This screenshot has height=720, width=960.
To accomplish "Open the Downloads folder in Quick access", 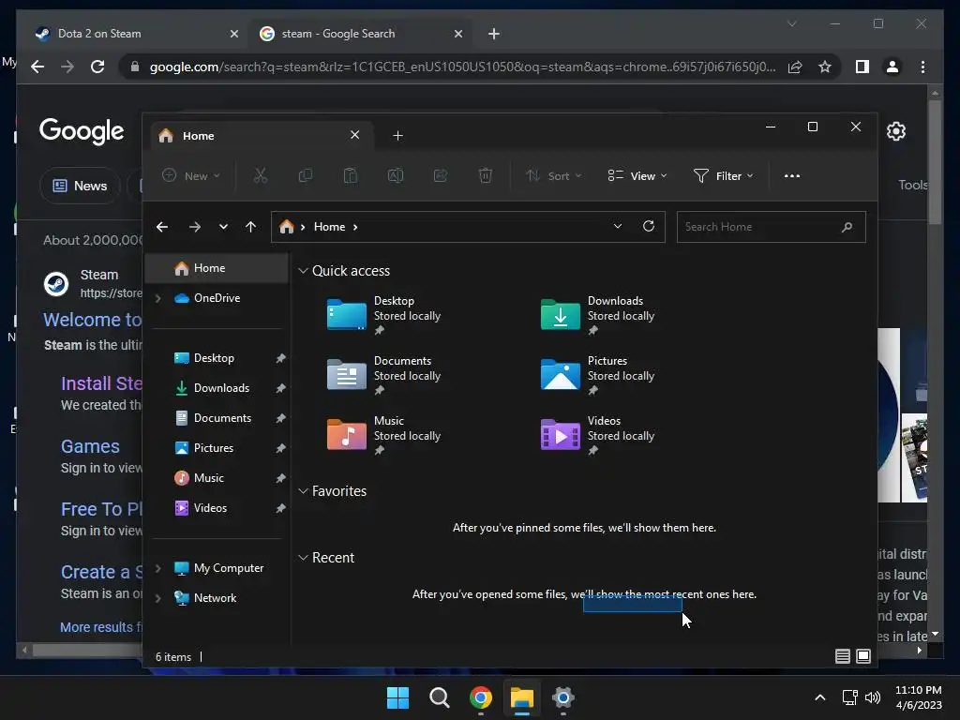I will 597,315.
